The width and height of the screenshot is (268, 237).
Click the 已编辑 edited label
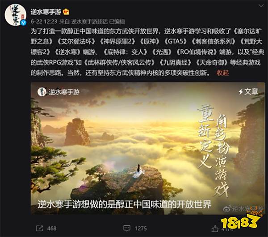click(117, 22)
